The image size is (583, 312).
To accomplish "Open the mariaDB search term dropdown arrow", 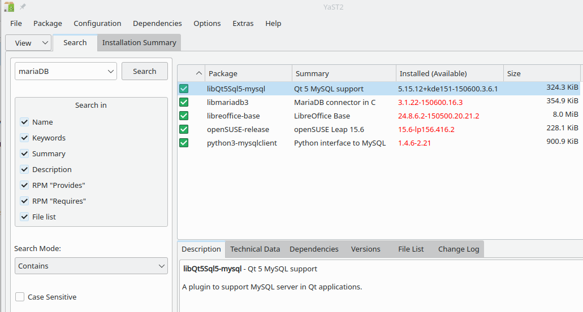I will [110, 71].
